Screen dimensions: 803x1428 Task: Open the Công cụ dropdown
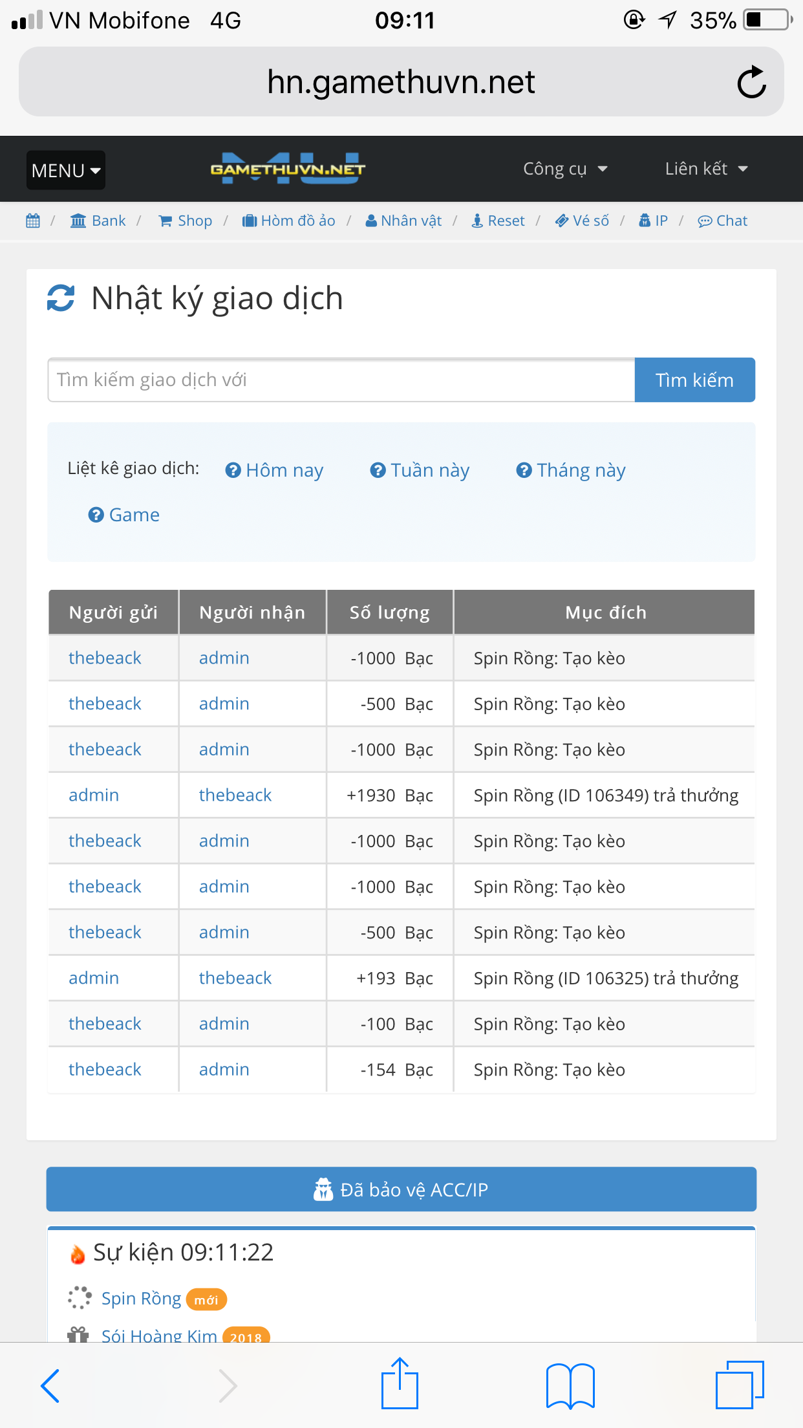565,169
